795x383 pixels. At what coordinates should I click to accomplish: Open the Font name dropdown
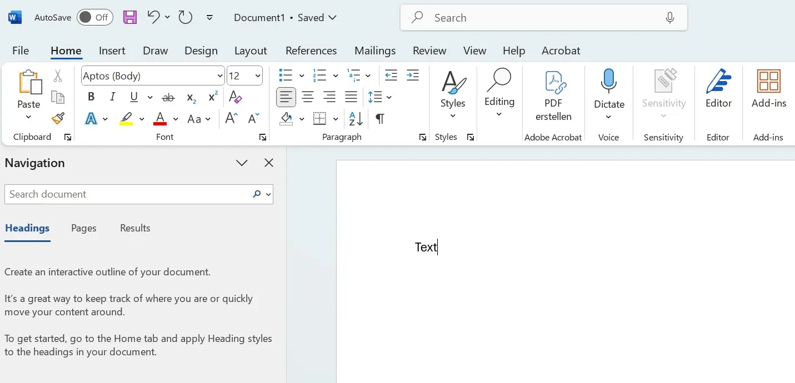pyautogui.click(x=220, y=75)
